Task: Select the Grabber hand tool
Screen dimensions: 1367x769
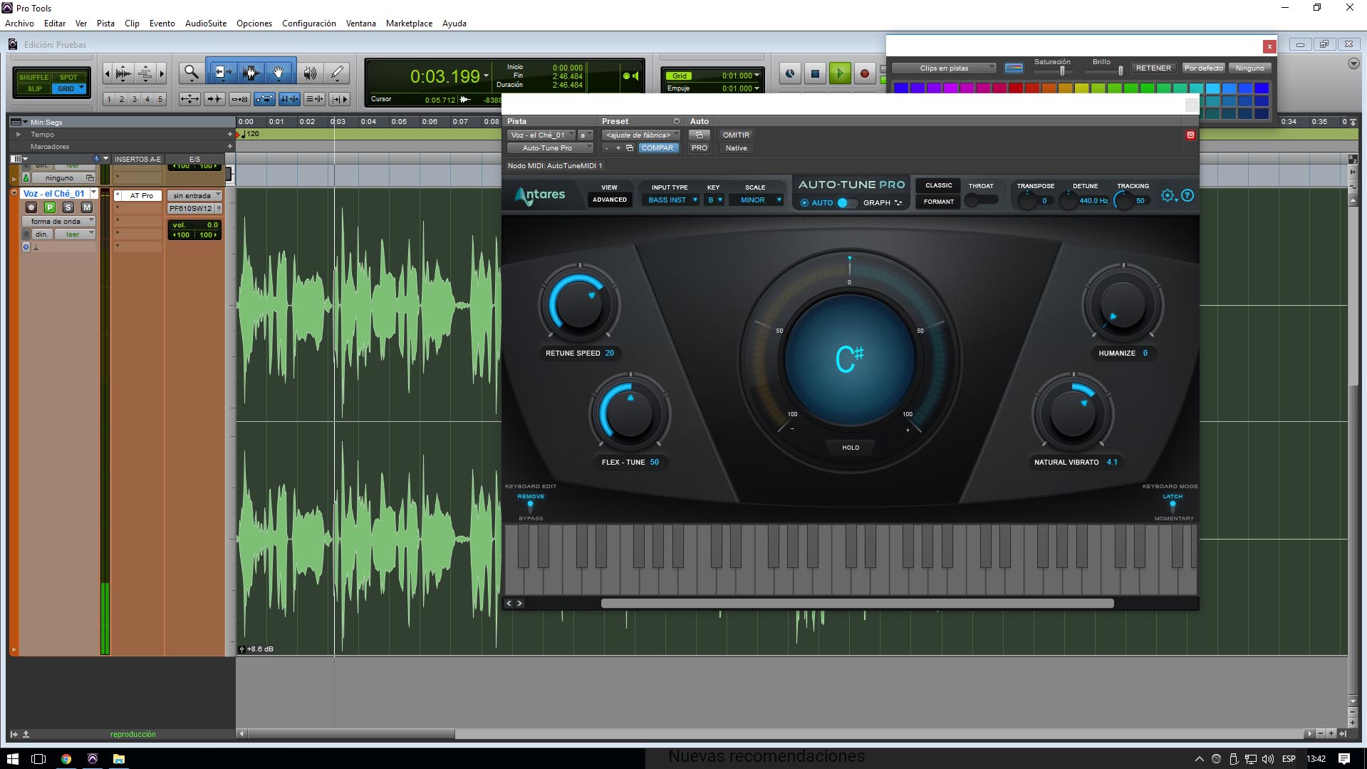Action: tap(278, 72)
